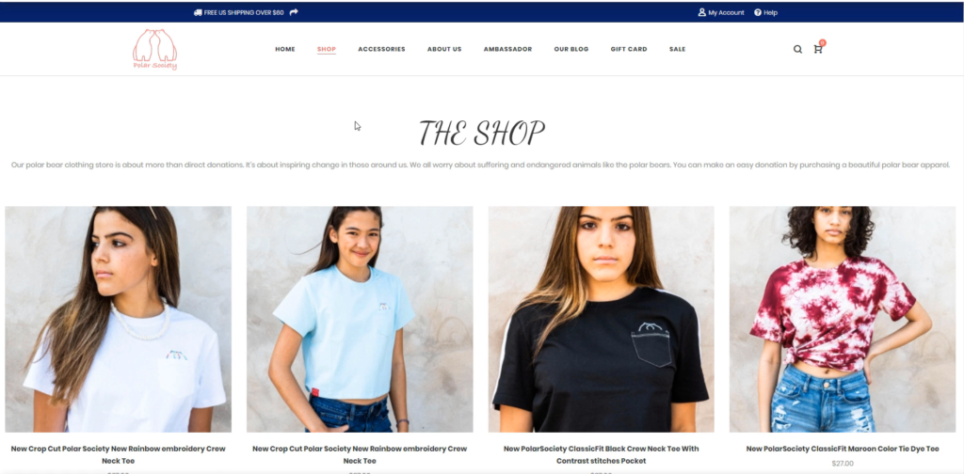This screenshot has height=474, width=964.
Task: Open the white crop tee product photo
Action: pos(119,319)
